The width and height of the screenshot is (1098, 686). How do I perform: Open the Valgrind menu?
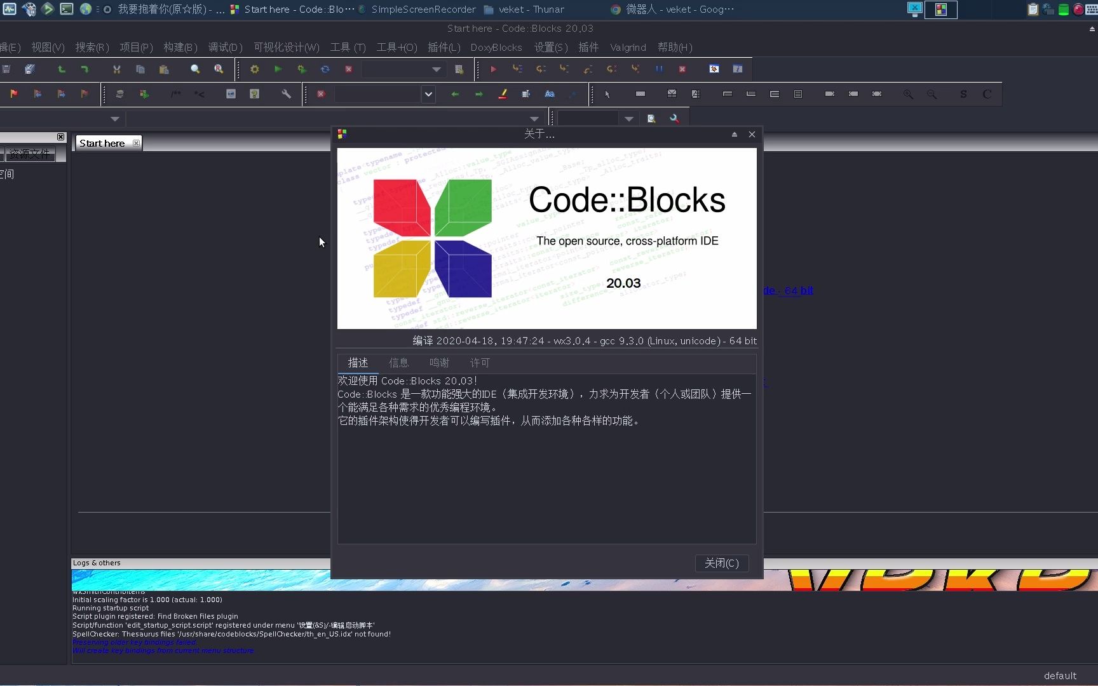(628, 48)
